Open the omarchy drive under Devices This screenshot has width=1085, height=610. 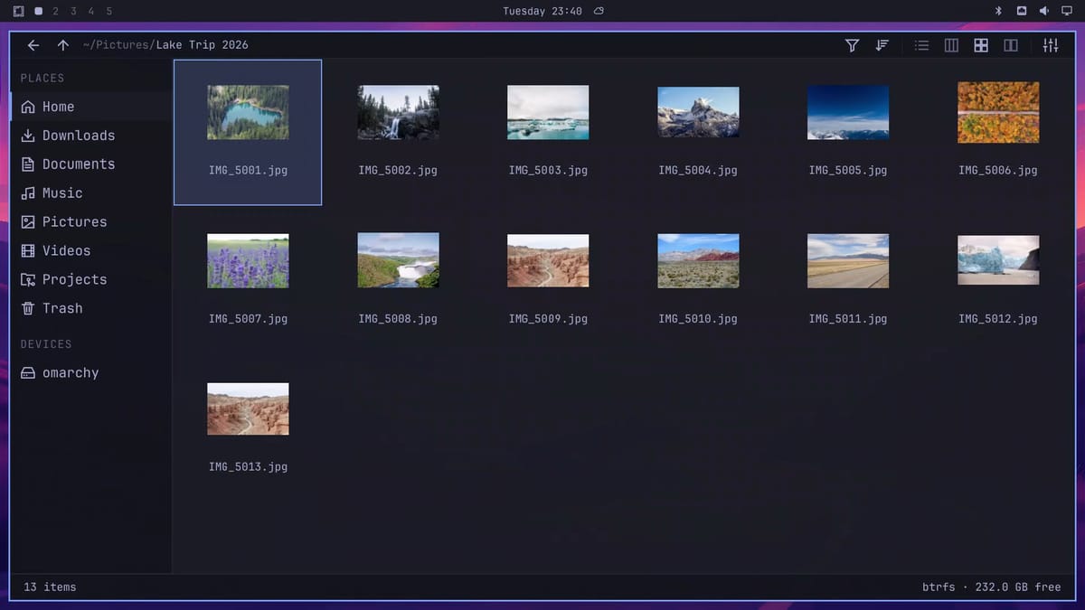click(x=91, y=373)
